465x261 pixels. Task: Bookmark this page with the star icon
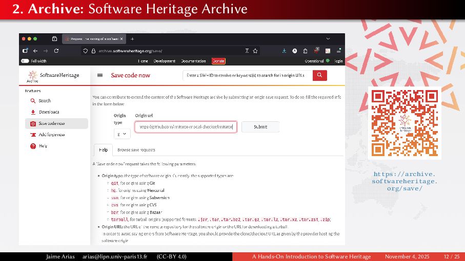[x=255, y=51]
